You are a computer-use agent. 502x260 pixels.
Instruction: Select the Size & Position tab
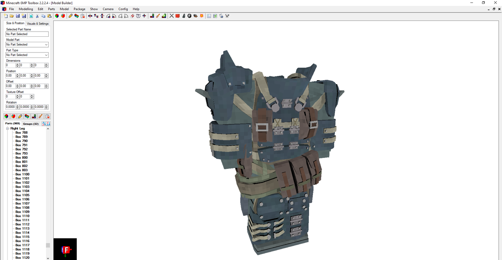pos(15,23)
